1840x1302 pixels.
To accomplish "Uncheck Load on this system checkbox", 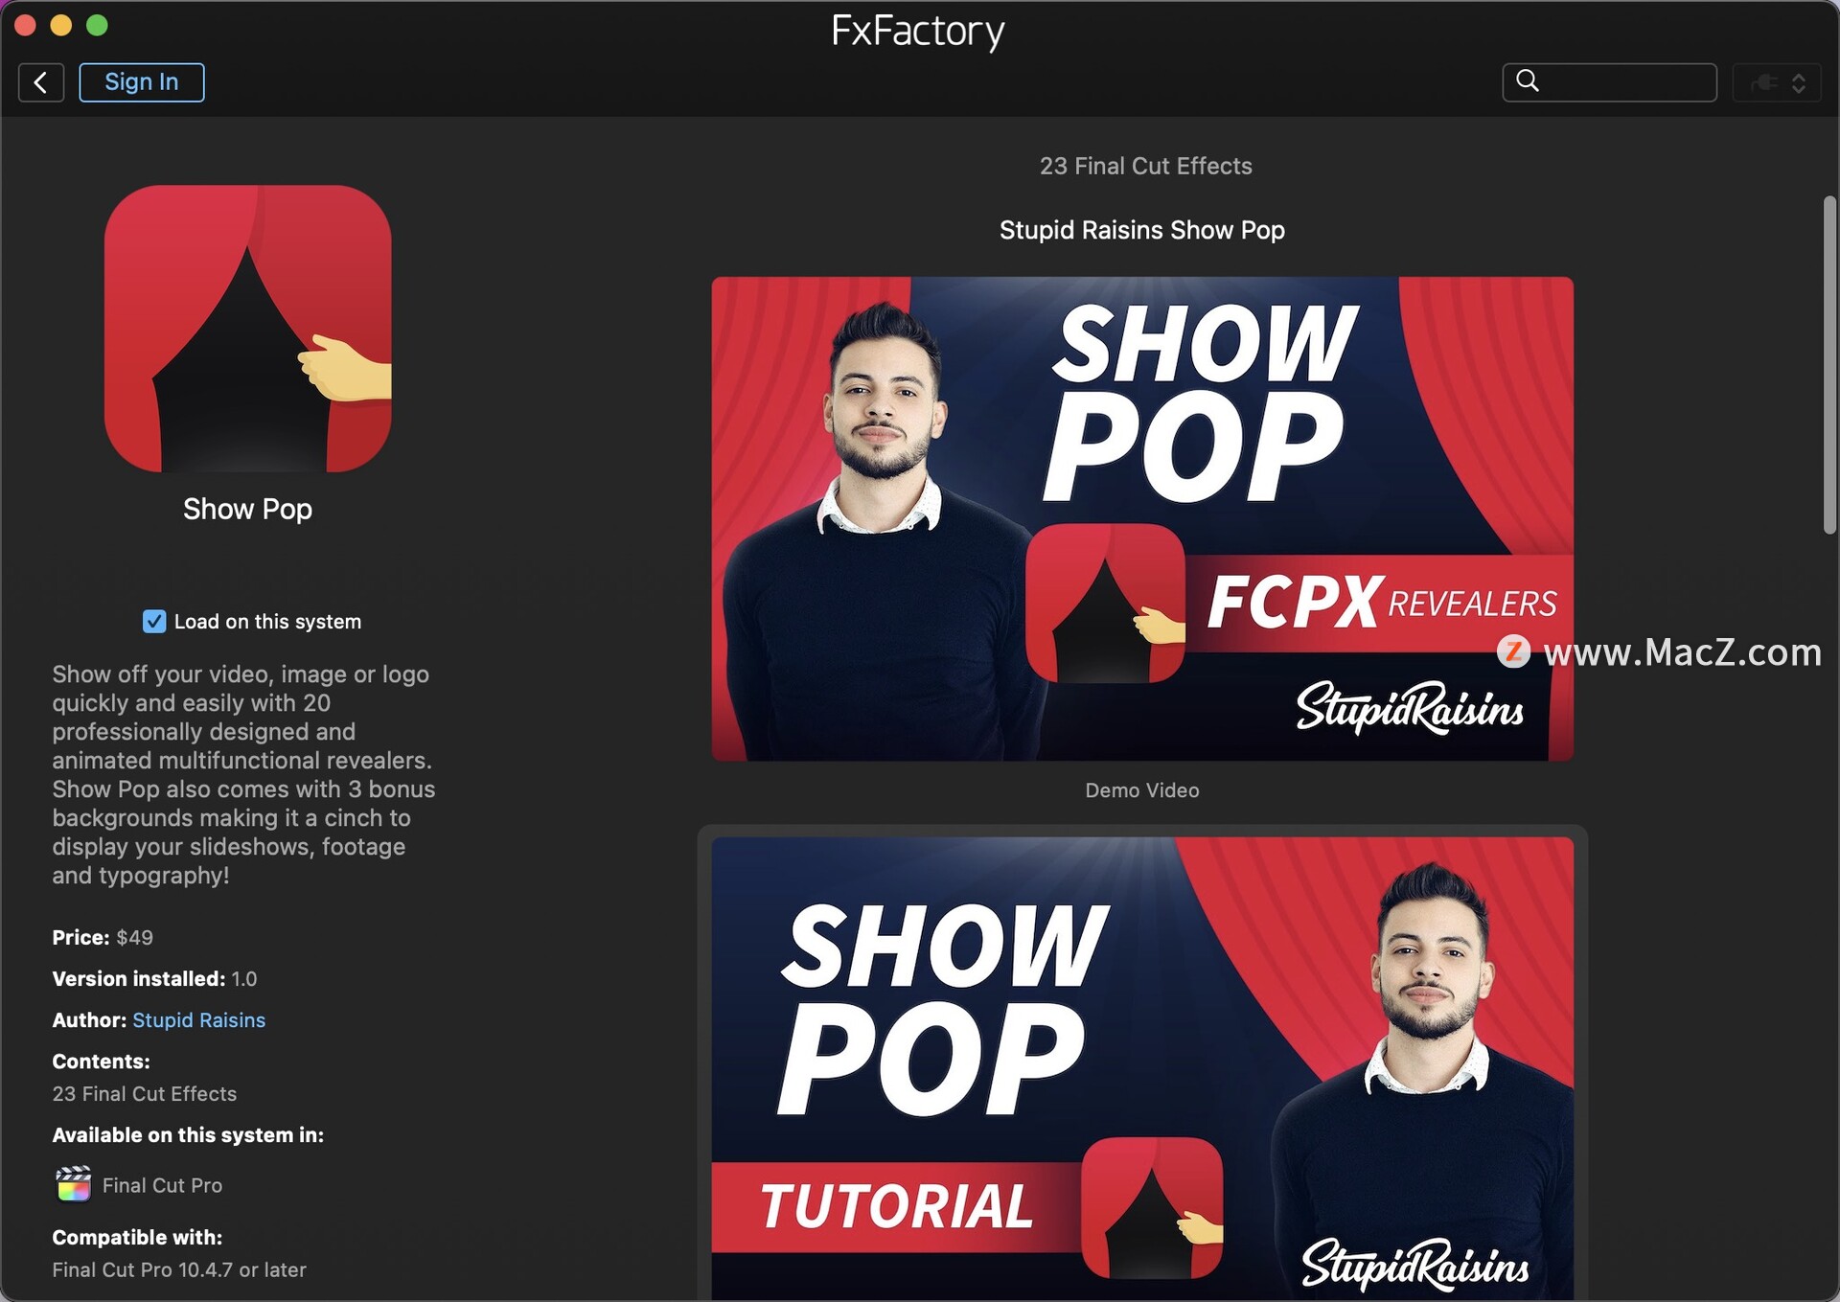I will [x=154, y=622].
